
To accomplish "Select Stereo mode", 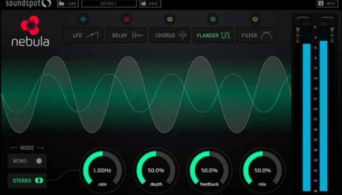I will (x=27, y=180).
